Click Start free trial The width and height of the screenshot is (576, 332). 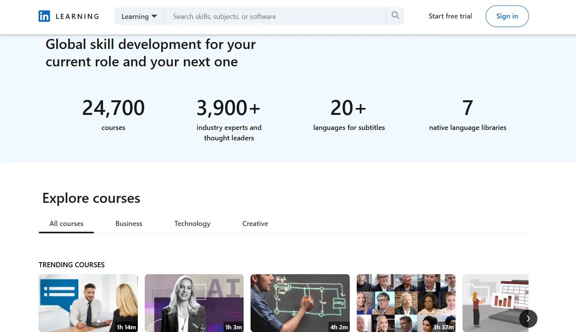pos(450,16)
